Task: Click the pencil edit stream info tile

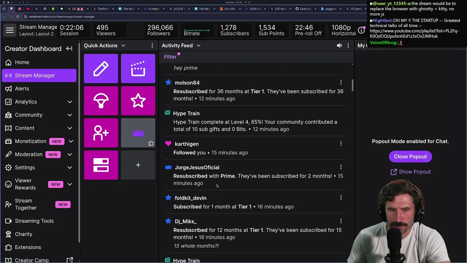Action: [101, 69]
